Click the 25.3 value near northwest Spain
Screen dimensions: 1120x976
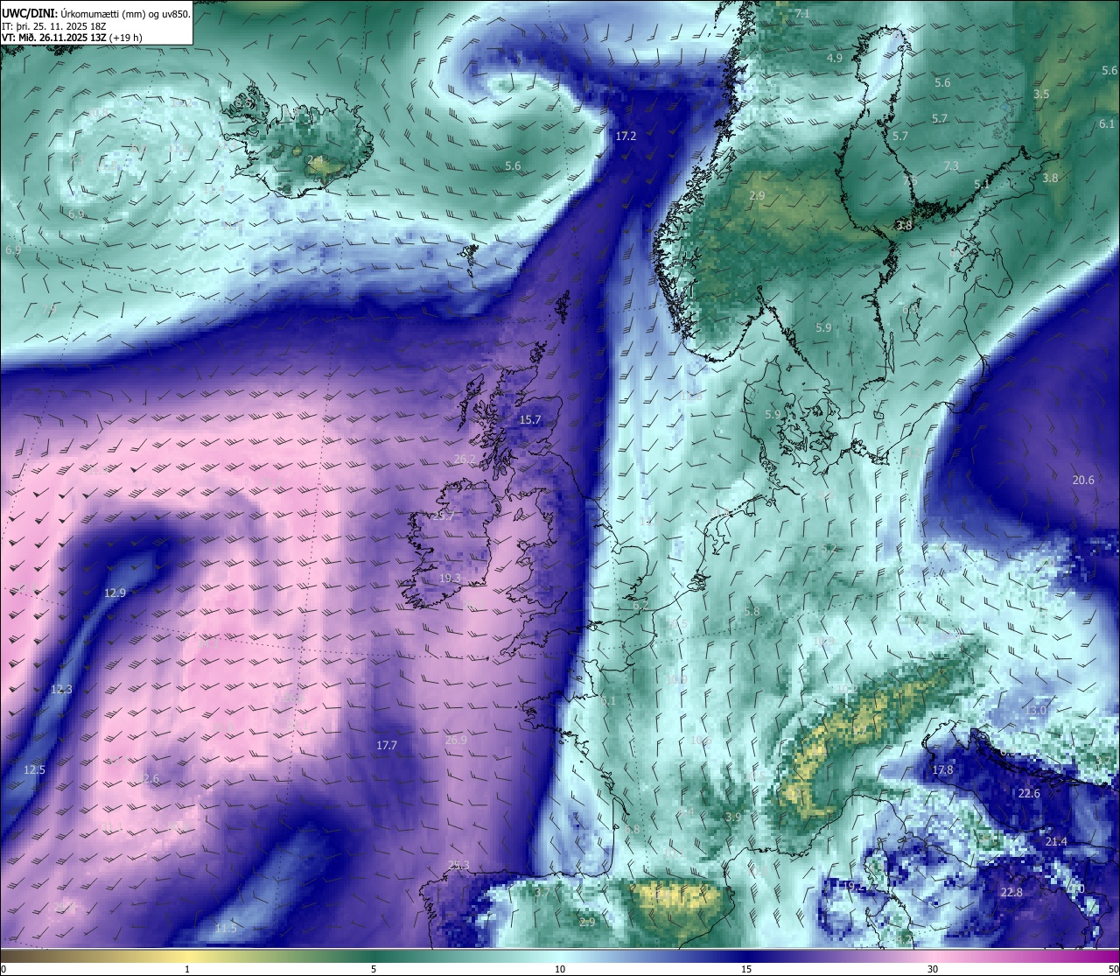pos(458,865)
